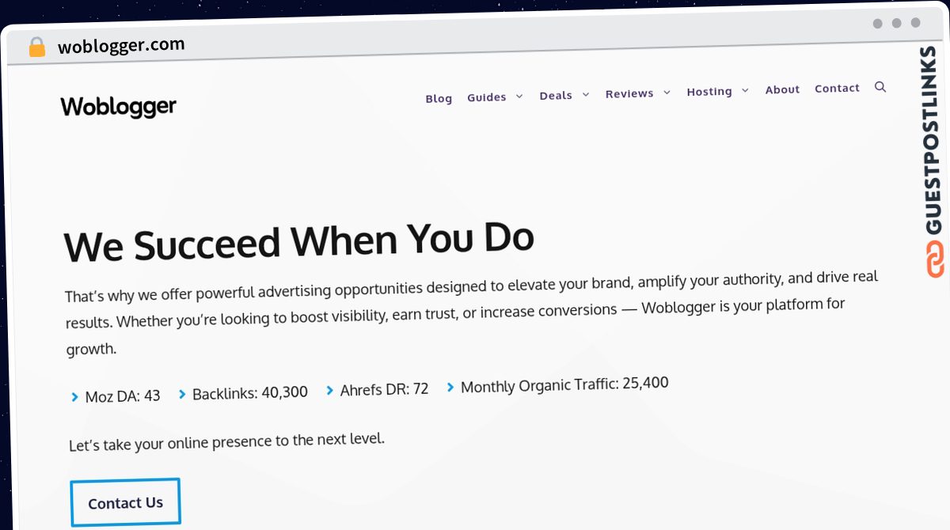The height and width of the screenshot is (530, 950).
Task: Open the Hosting menu item
Action: tap(709, 92)
